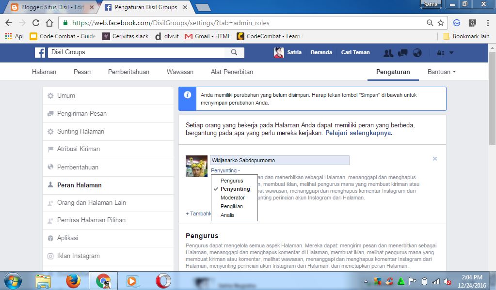The width and height of the screenshot is (496, 290).
Task: Open Pemirsa Halaman Pilihan
Action: pyautogui.click(x=108, y=220)
